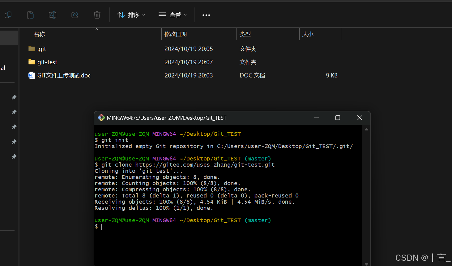This screenshot has height=266, width=452.
Task: Open the three-dots more options menu
Action: coord(206,15)
